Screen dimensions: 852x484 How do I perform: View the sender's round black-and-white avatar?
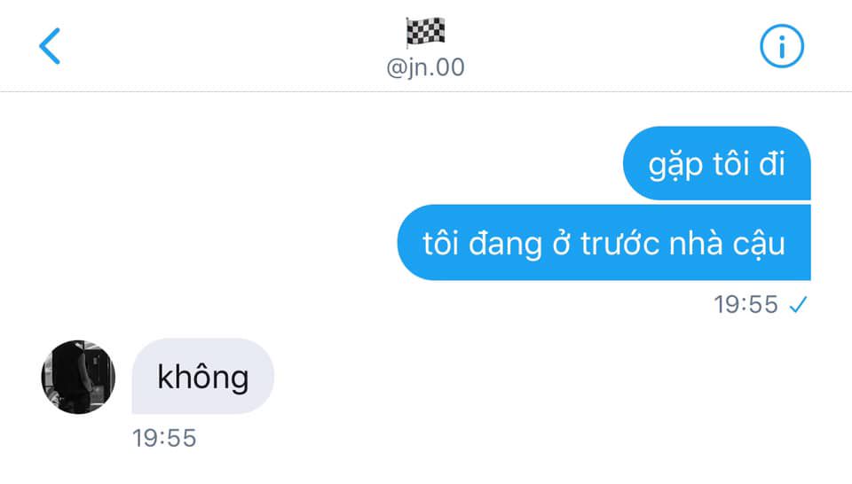(x=78, y=377)
